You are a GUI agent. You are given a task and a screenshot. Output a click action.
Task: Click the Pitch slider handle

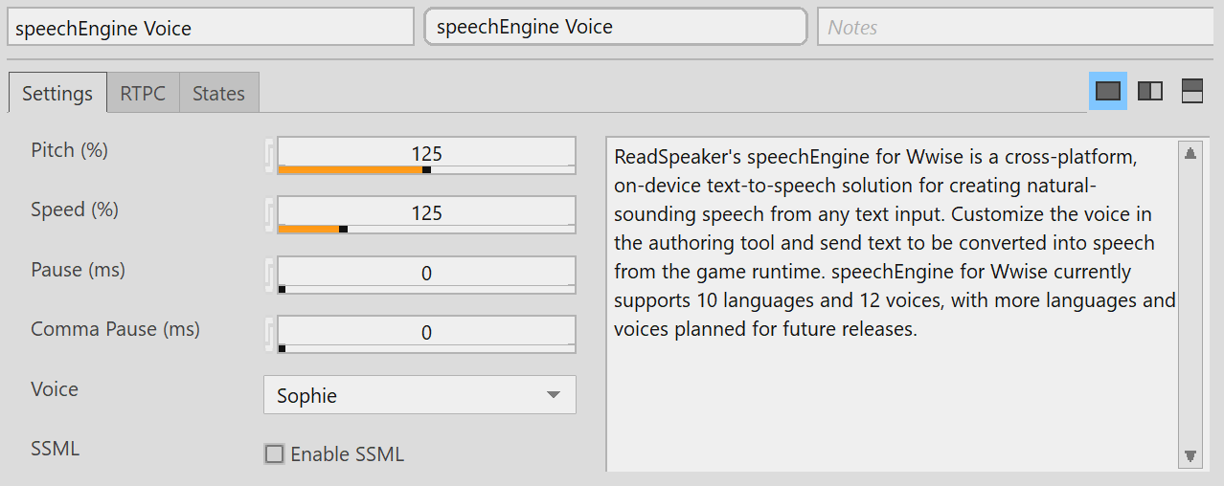tap(426, 170)
